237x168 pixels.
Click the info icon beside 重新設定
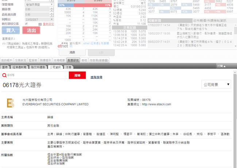point(40,24)
